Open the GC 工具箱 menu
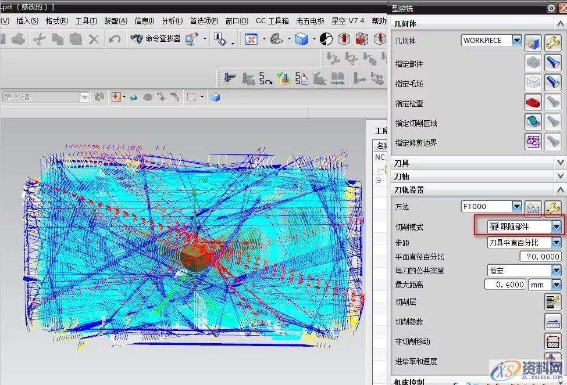 point(272,21)
